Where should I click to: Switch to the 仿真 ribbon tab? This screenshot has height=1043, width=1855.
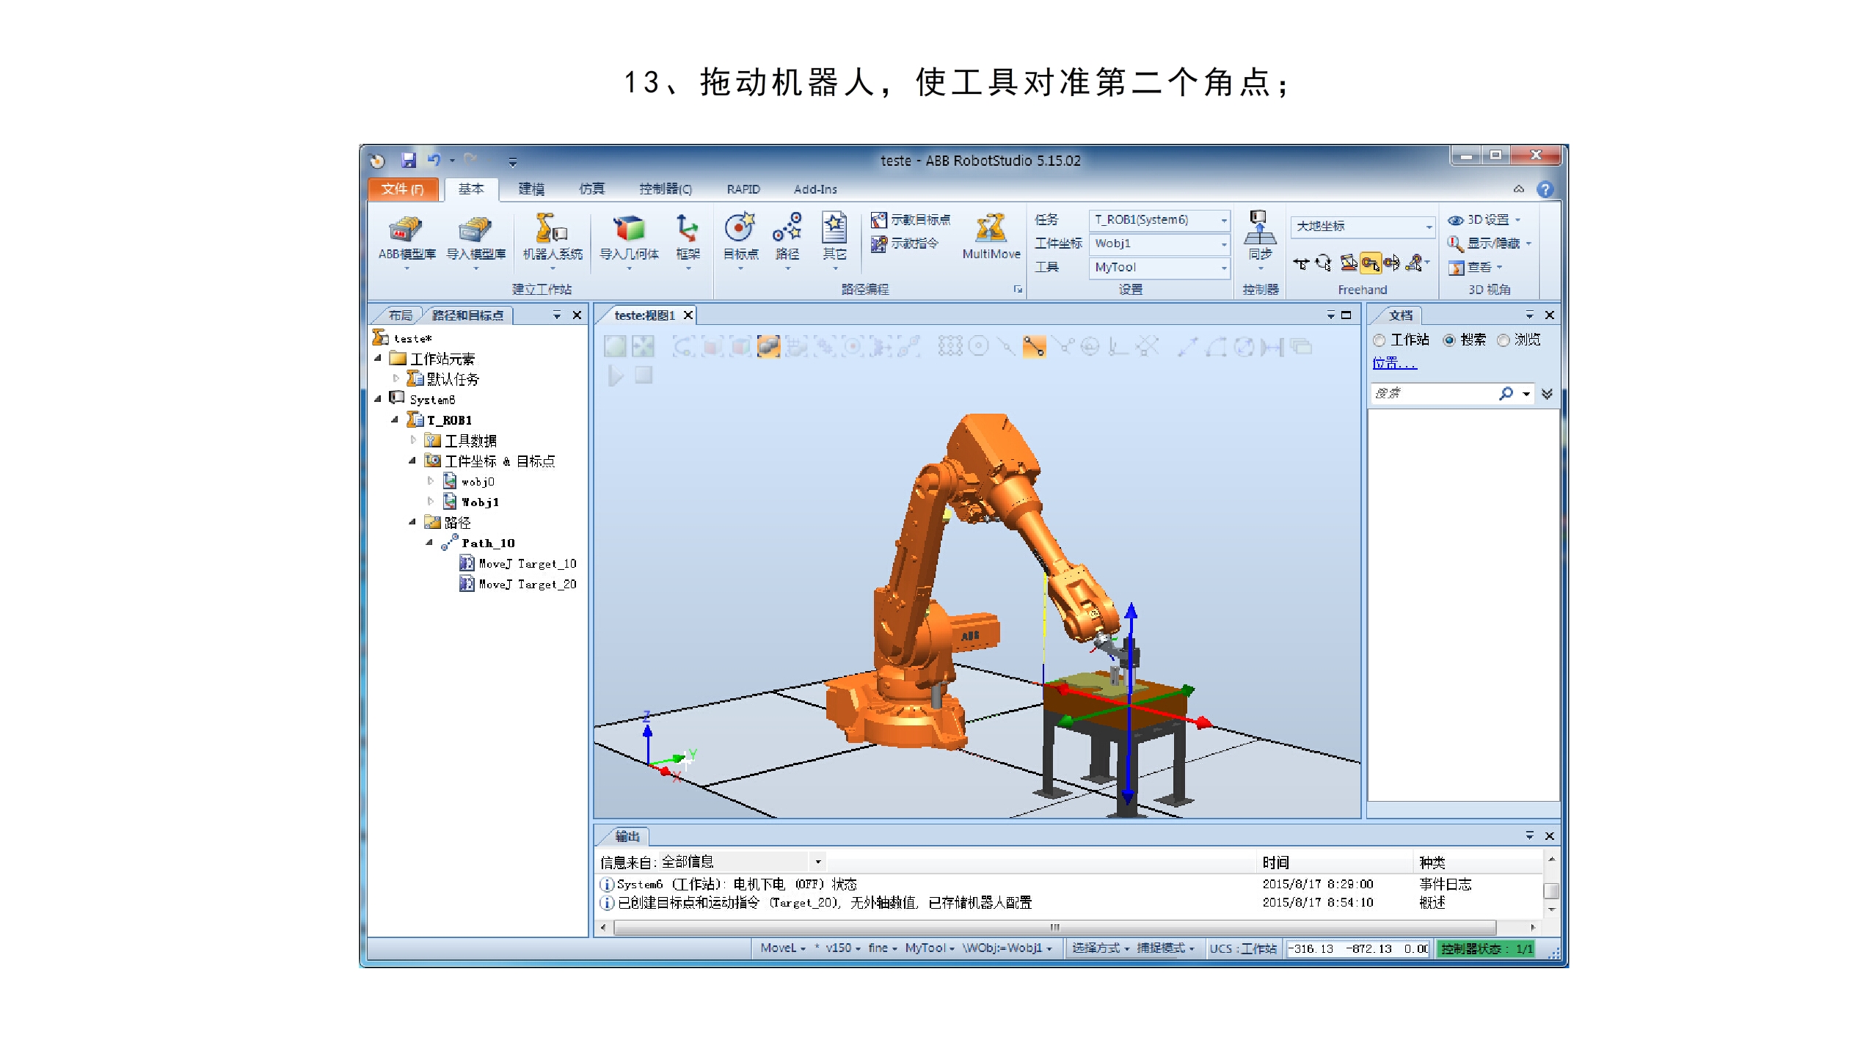tap(591, 189)
